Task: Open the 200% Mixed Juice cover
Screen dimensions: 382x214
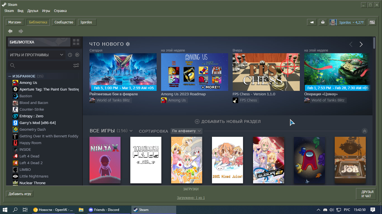Action: click(x=227, y=160)
